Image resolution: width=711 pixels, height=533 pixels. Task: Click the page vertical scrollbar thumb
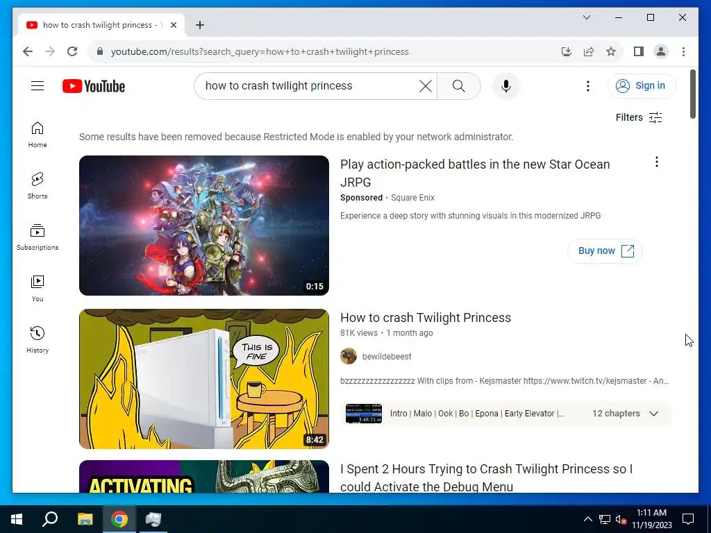click(692, 94)
